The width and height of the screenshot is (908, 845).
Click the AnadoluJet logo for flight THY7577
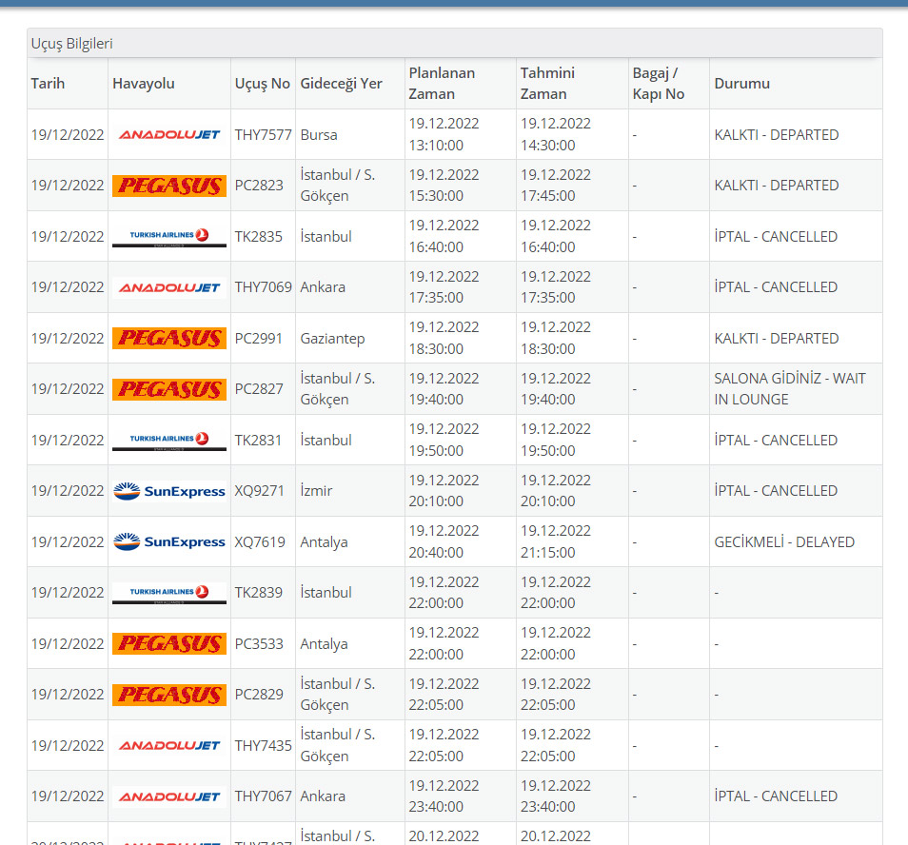click(x=169, y=135)
